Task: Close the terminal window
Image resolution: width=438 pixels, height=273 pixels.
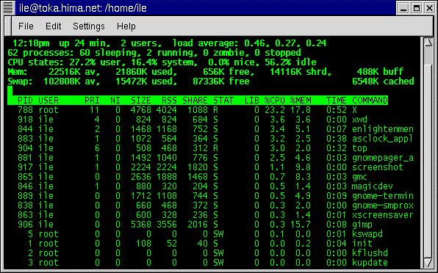Action: pyautogui.click(x=429, y=8)
